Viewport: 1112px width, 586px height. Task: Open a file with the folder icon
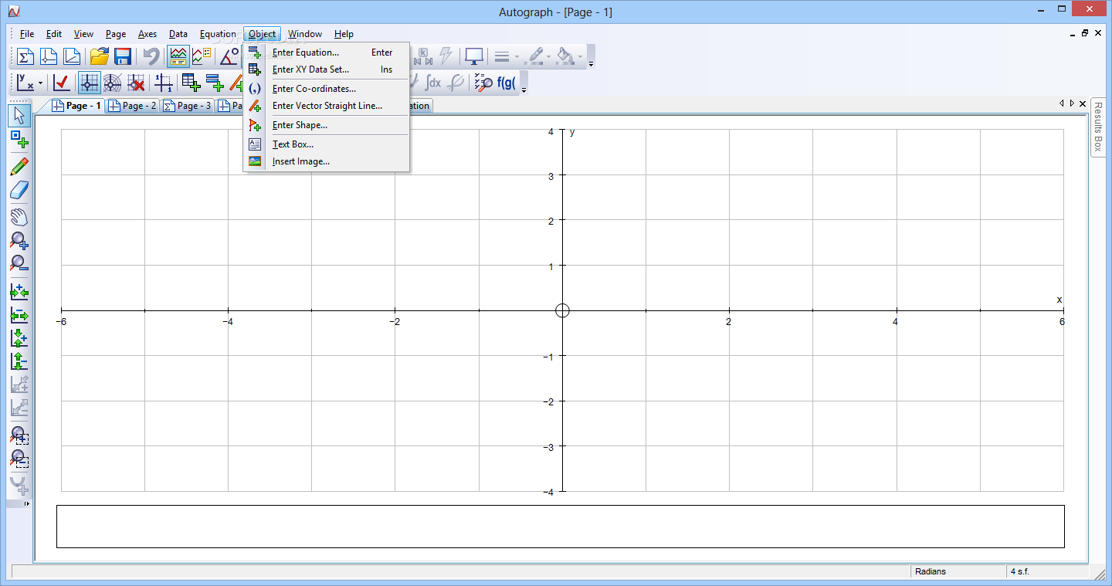click(x=99, y=56)
